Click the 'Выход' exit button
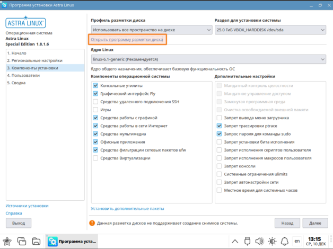The image size is (333, 249). coord(19,223)
